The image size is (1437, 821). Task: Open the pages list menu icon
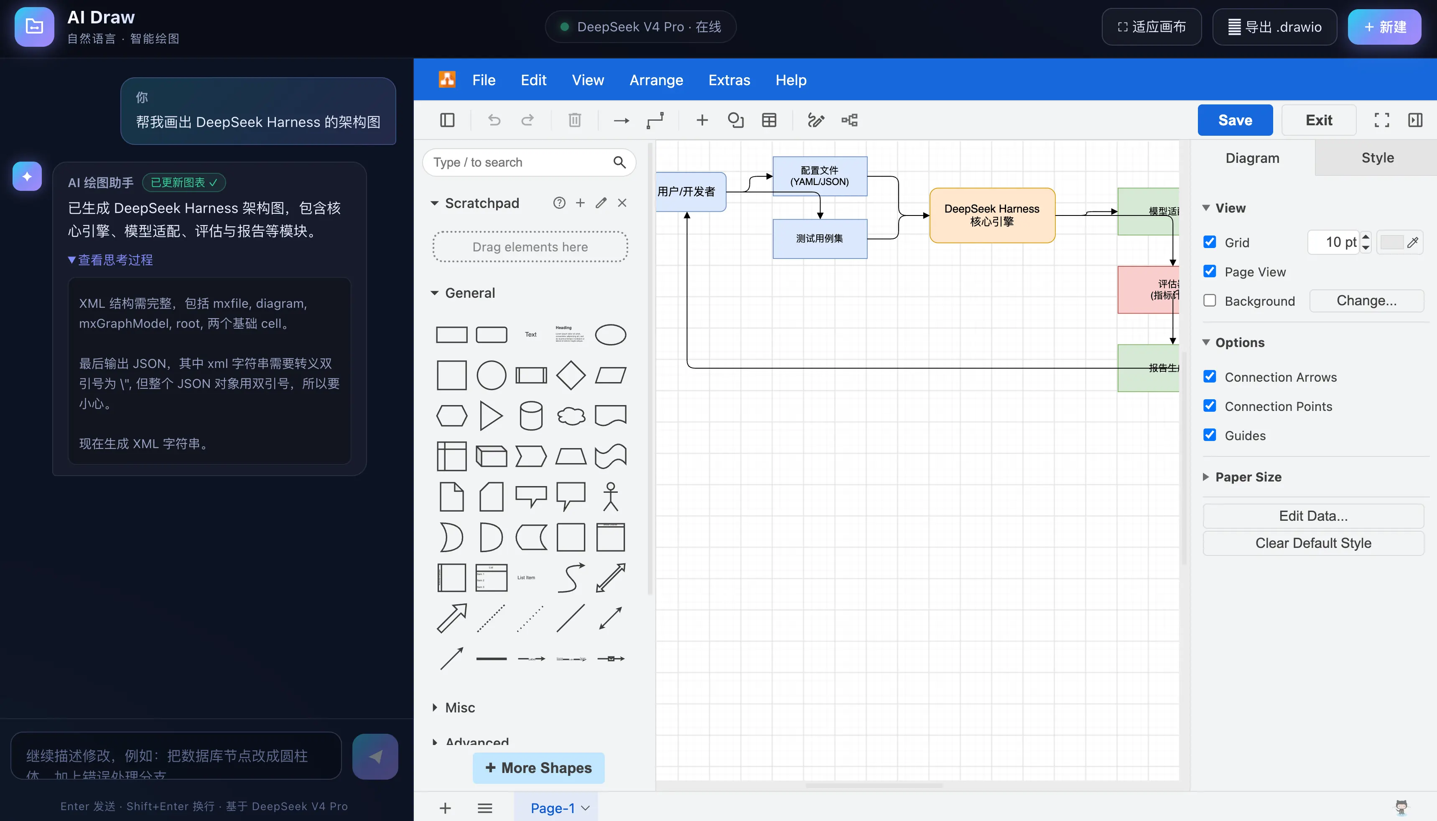pos(484,808)
